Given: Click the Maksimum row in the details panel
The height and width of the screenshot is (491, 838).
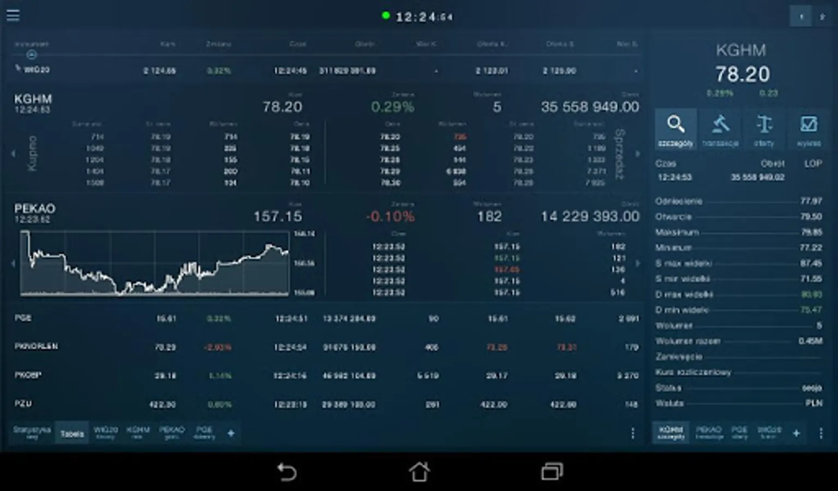Looking at the screenshot, I should [739, 232].
